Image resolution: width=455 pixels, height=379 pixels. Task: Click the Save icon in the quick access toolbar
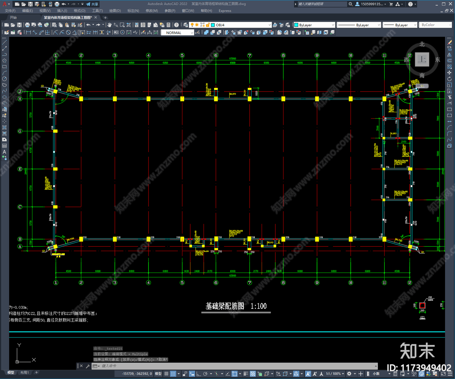[x=30, y=4]
